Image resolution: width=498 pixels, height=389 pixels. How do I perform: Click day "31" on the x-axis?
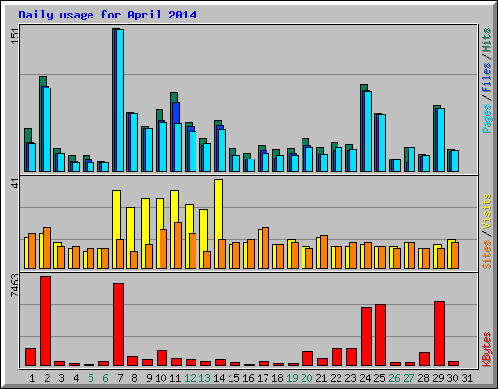click(467, 378)
